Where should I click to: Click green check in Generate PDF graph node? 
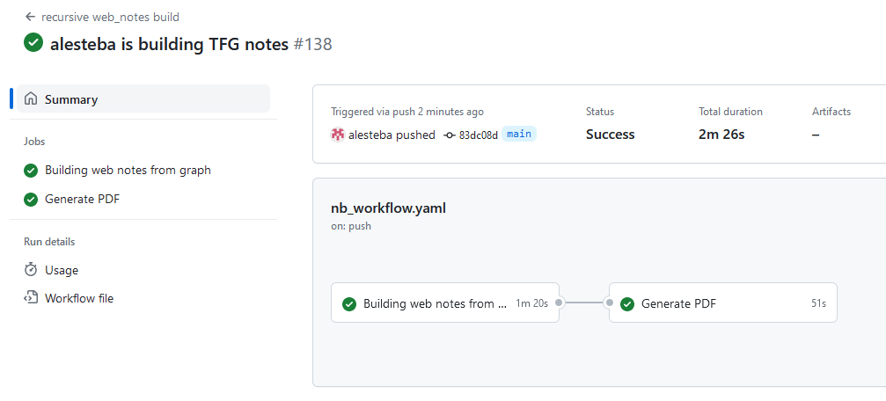[627, 304]
